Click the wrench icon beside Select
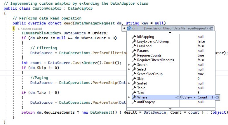228x125 pixels. point(134,69)
